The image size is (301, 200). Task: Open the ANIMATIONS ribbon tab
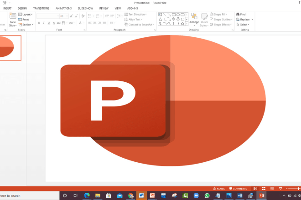click(x=63, y=9)
